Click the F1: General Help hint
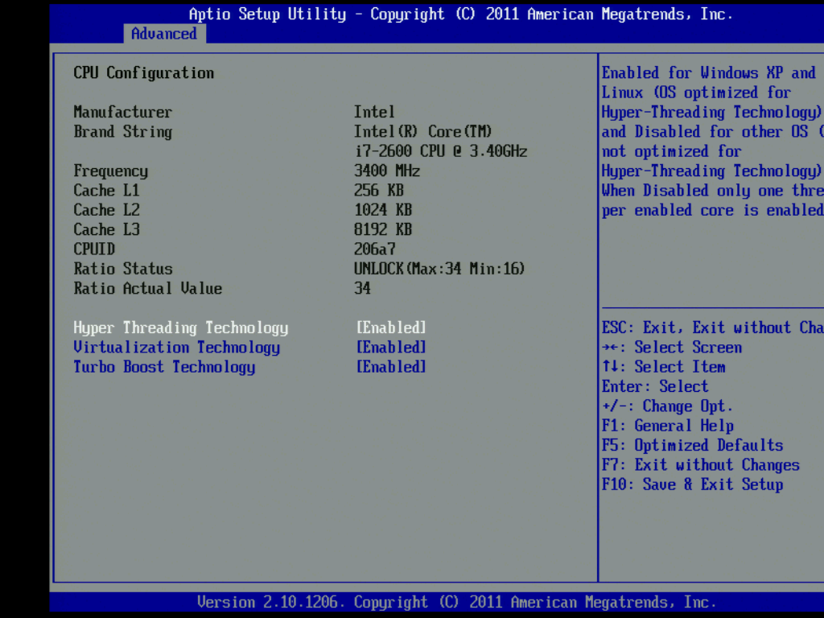This screenshot has height=618, width=824. click(668, 426)
